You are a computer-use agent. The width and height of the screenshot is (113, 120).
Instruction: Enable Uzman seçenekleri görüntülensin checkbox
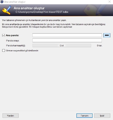pyautogui.click(x=4, y=50)
